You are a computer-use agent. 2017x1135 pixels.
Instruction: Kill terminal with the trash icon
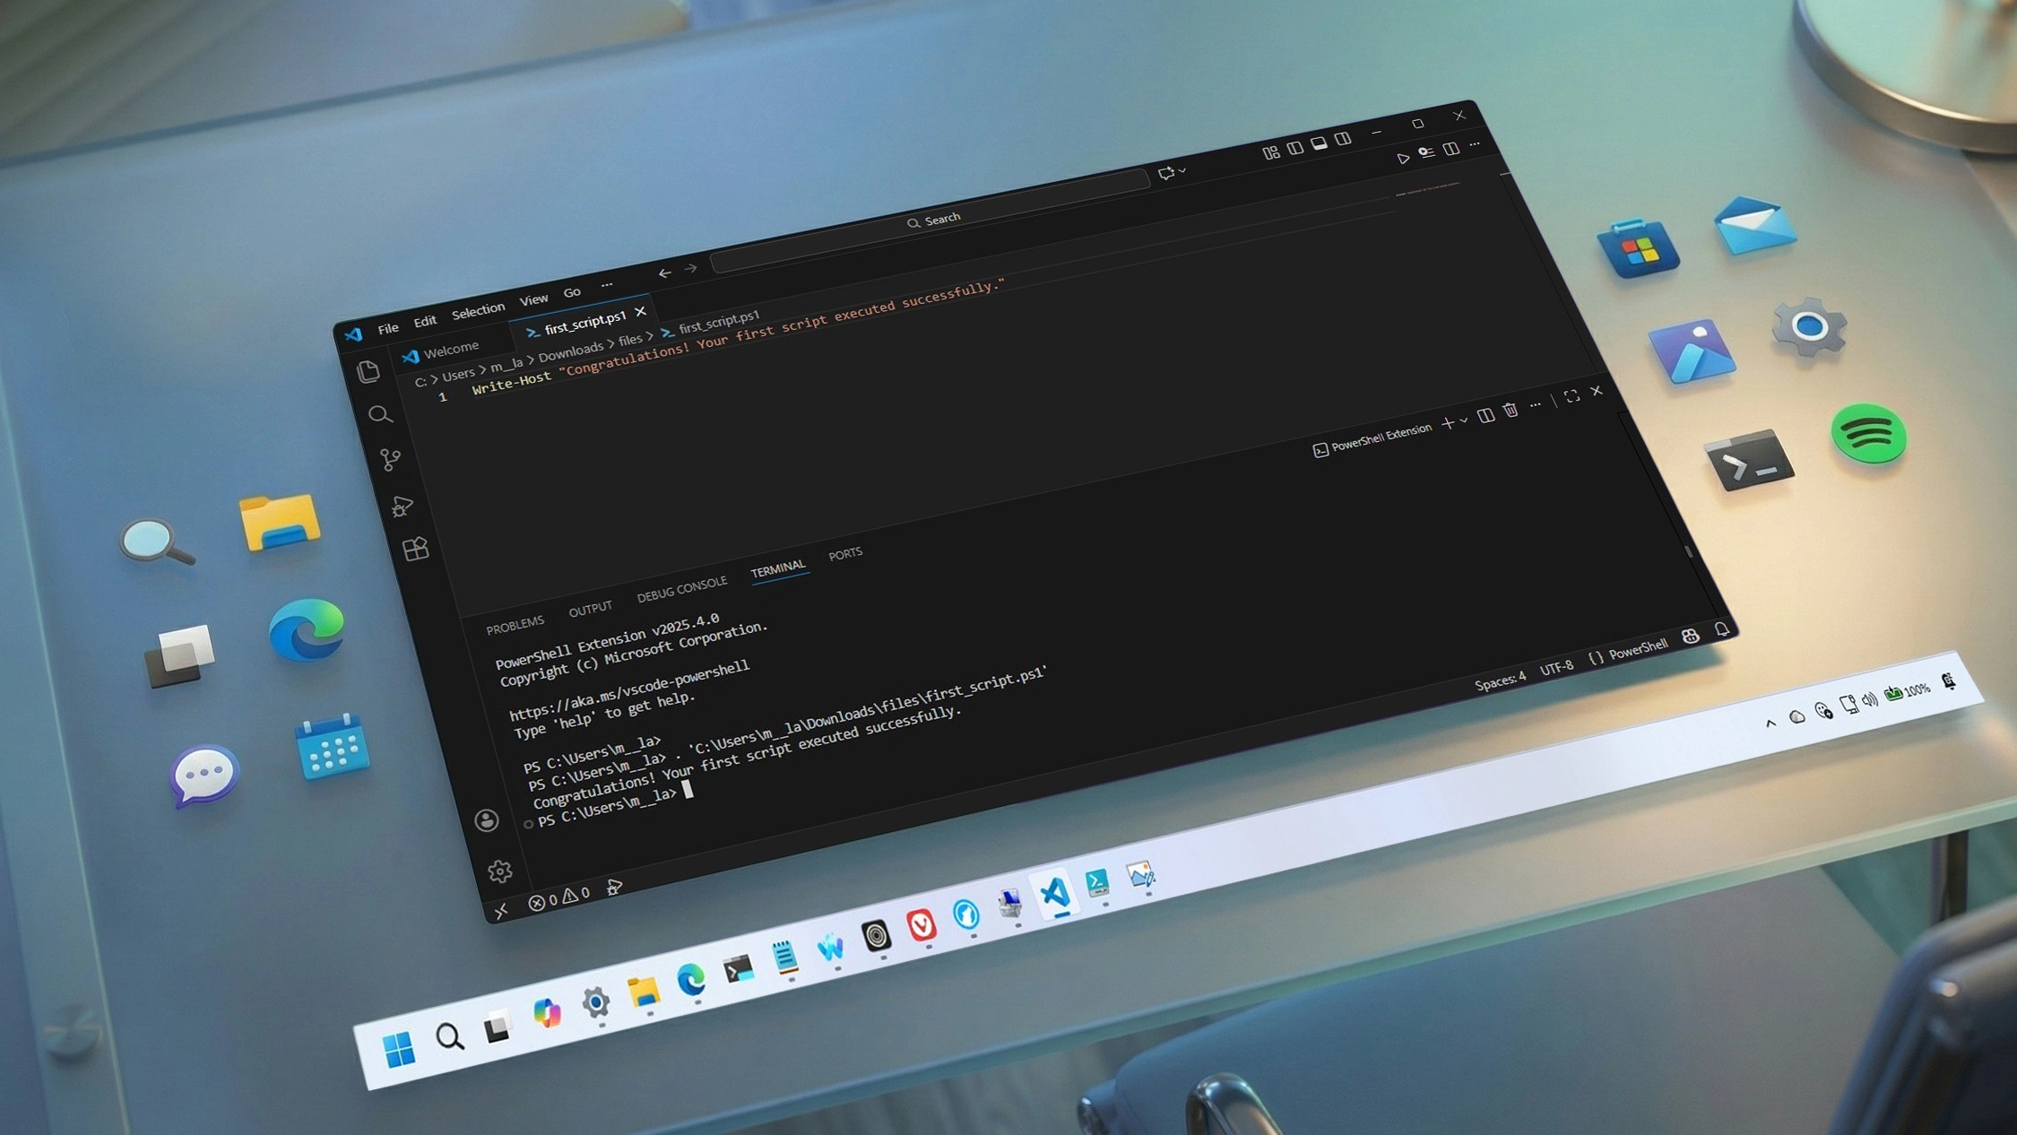1511,411
